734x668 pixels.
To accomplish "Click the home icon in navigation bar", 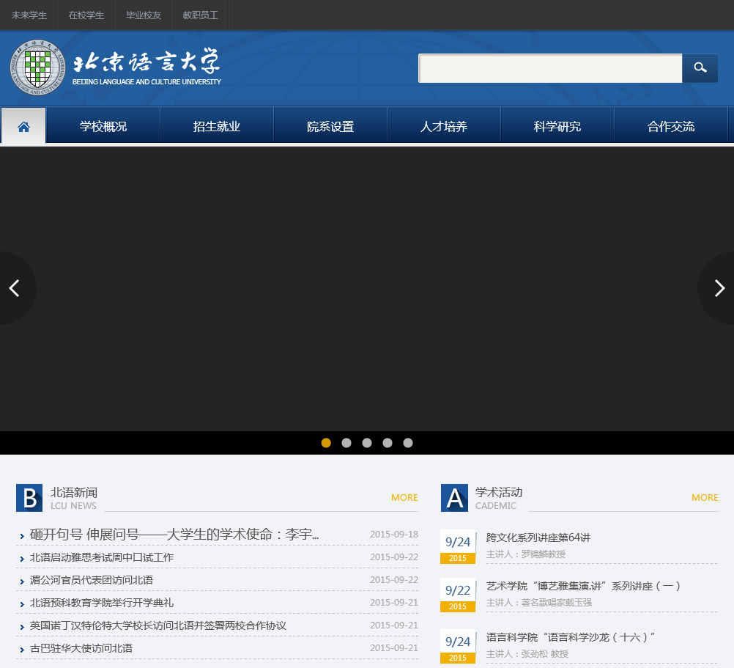I will point(23,126).
